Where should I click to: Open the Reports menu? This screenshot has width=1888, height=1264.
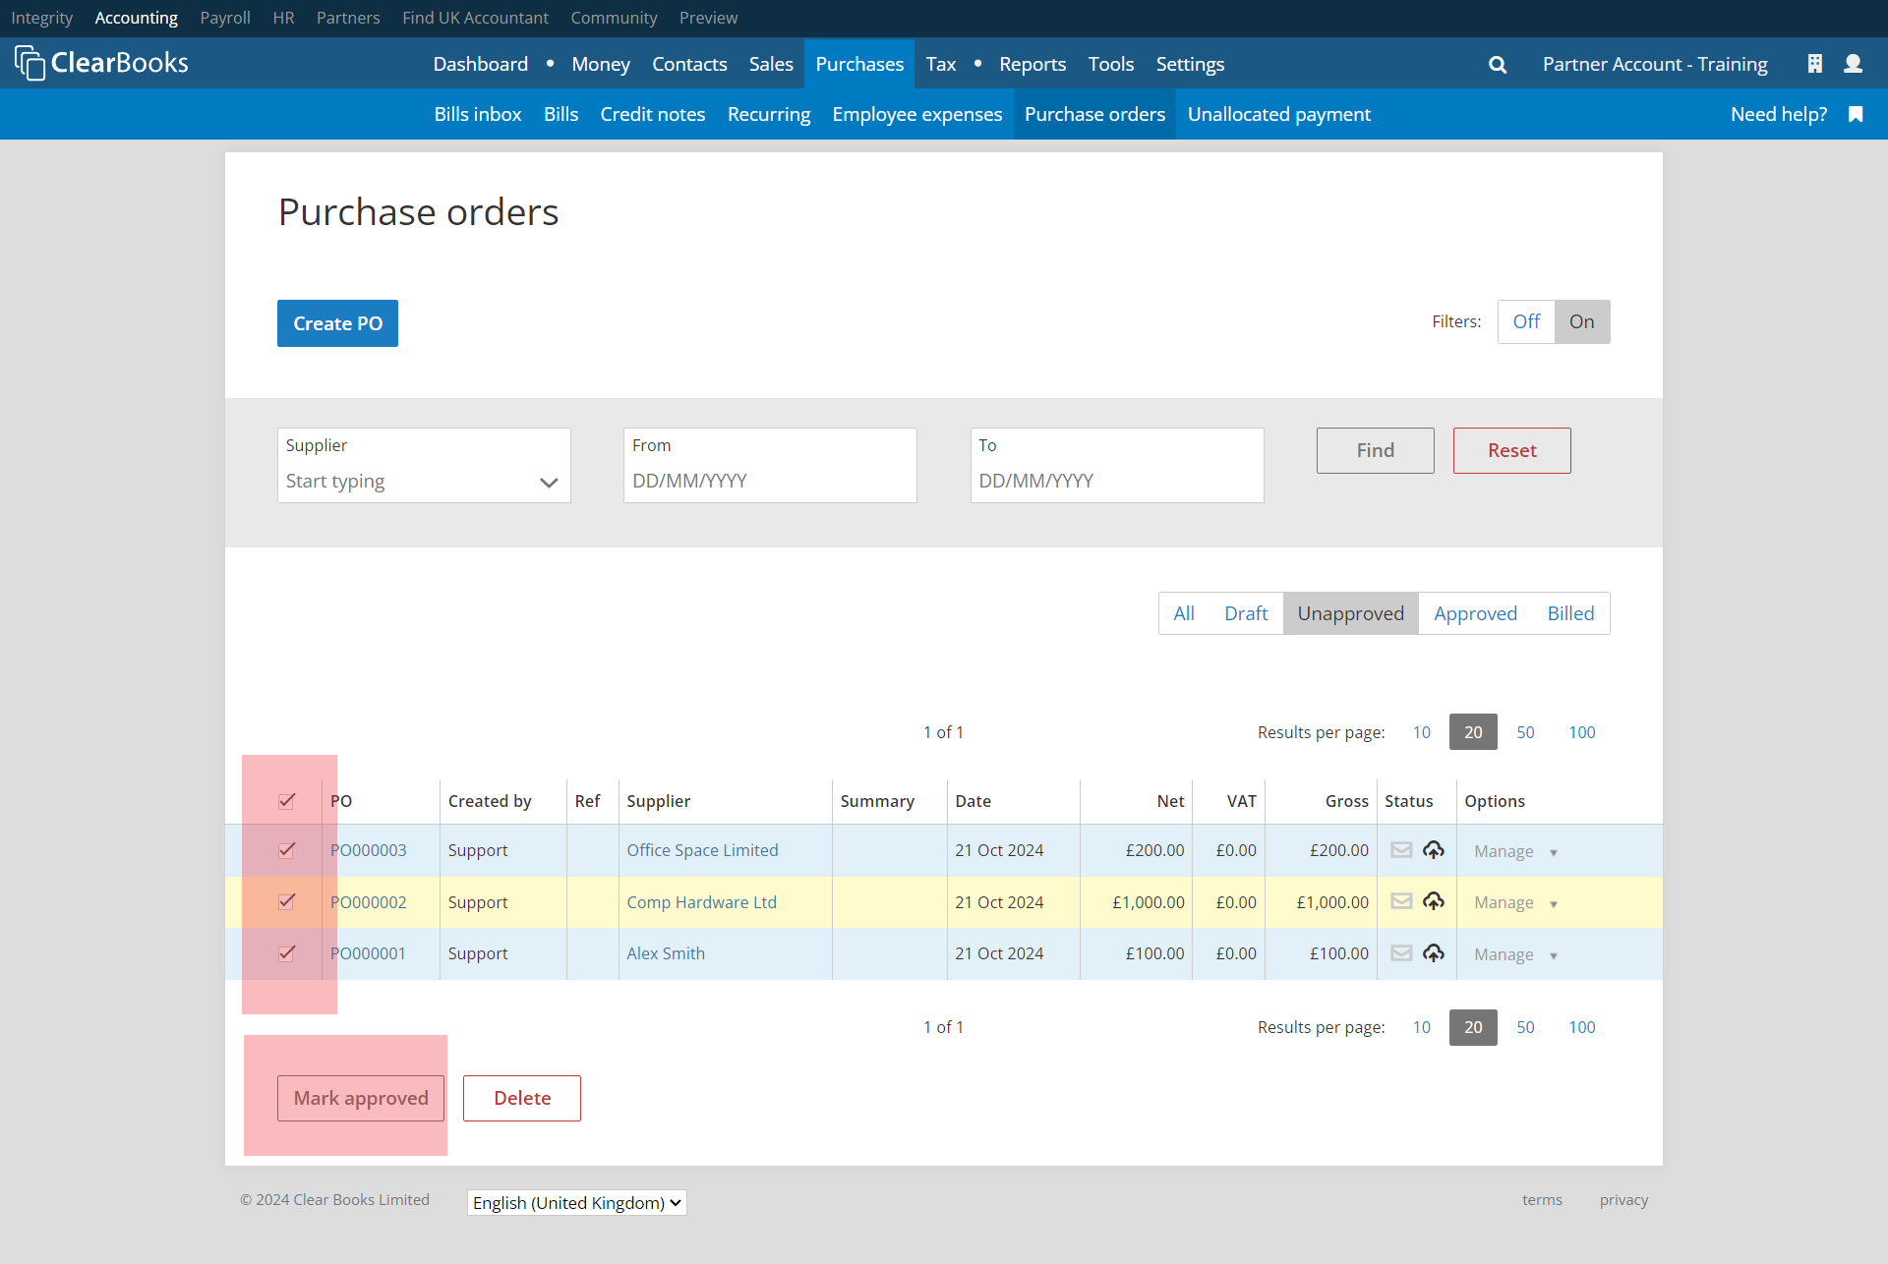point(1032,64)
